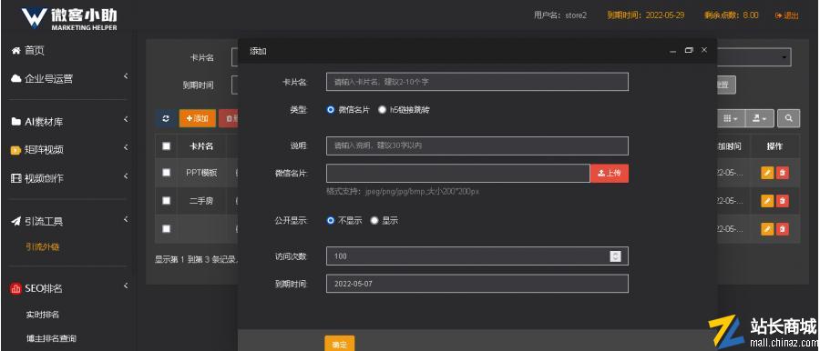The width and height of the screenshot is (820, 351).
Task: Tick the checkbox for 二手房 row
Action: [167, 201]
